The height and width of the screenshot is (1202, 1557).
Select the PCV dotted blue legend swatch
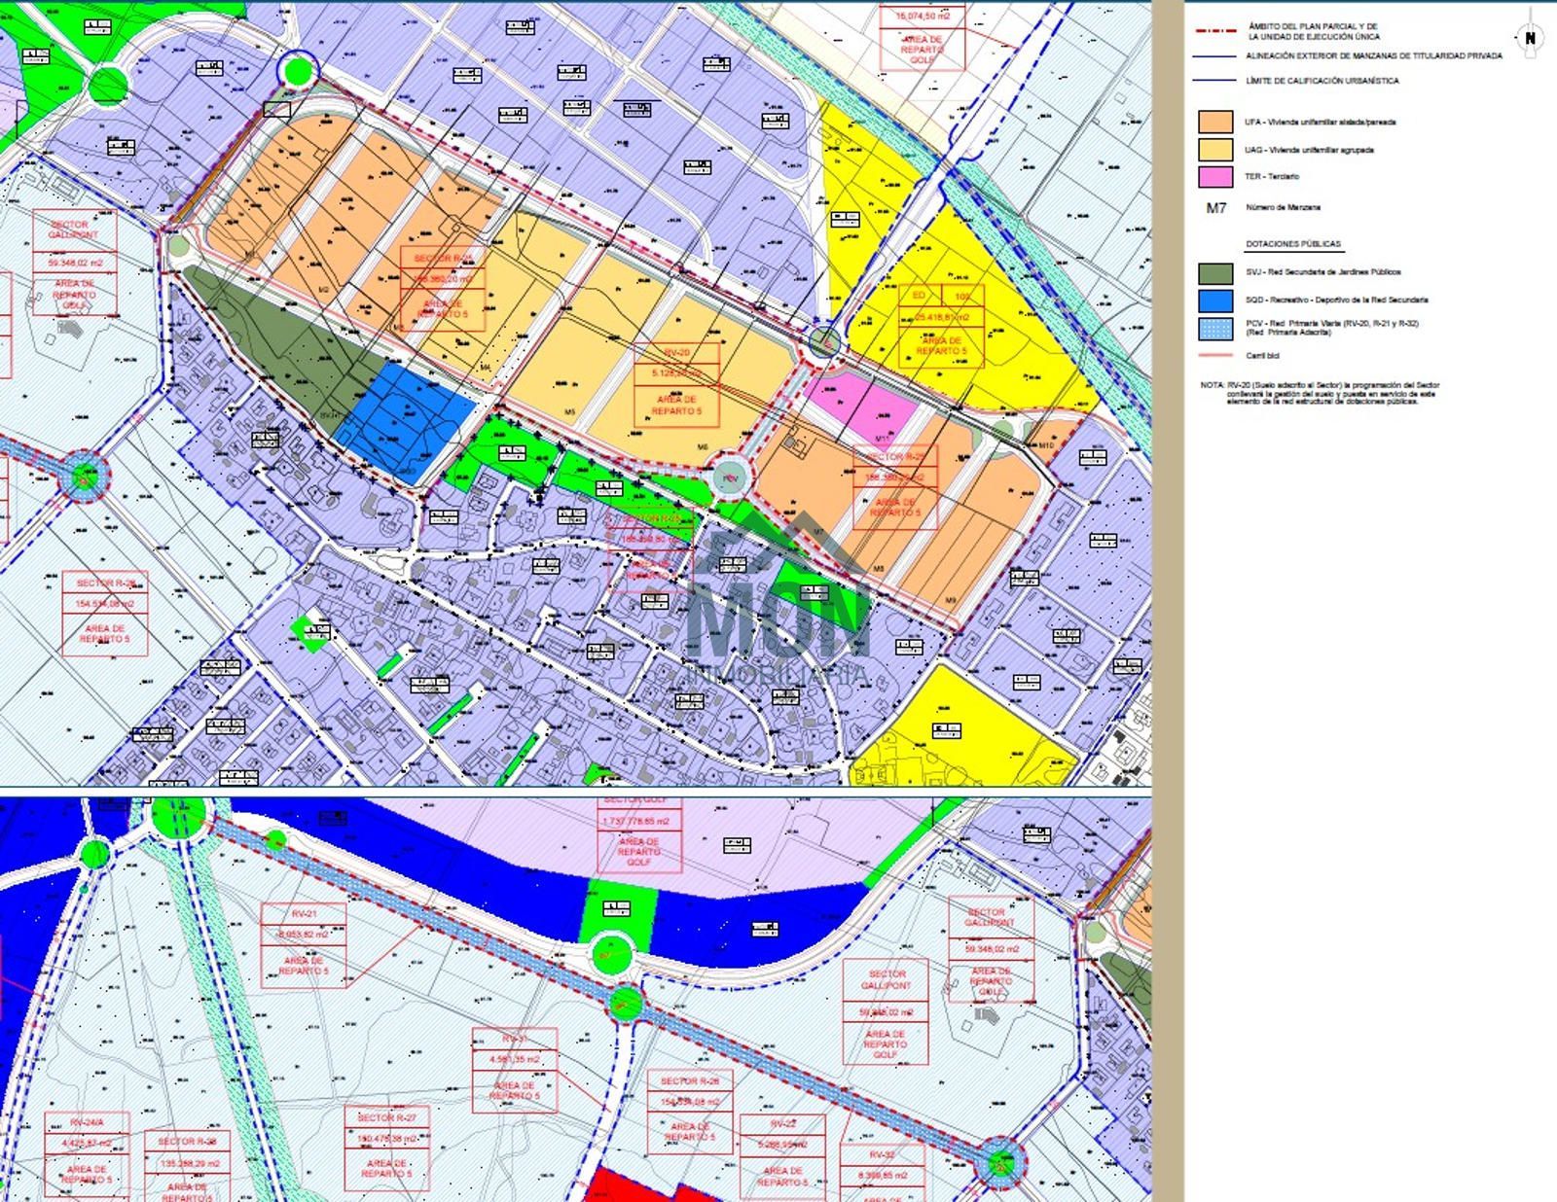[1215, 328]
